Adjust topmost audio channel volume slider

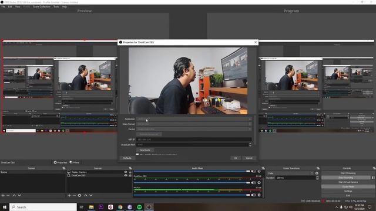coord(192,171)
